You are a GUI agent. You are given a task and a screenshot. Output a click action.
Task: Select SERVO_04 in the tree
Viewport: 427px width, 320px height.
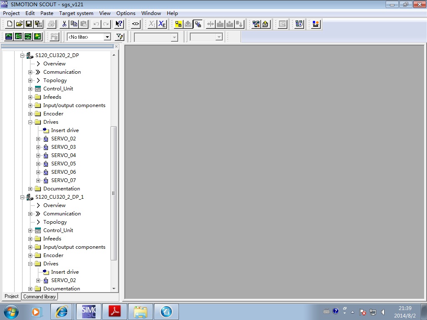(x=63, y=155)
